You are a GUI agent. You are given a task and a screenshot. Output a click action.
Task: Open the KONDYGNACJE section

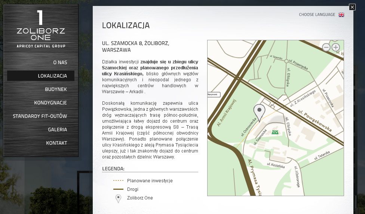[x=50, y=103]
